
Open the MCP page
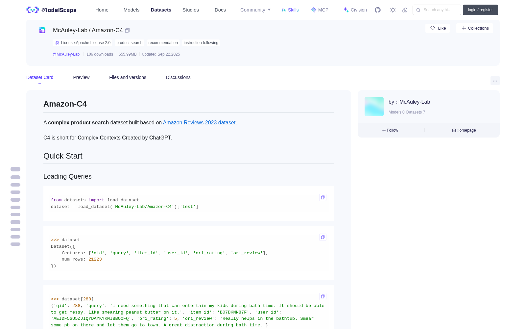pos(320,10)
